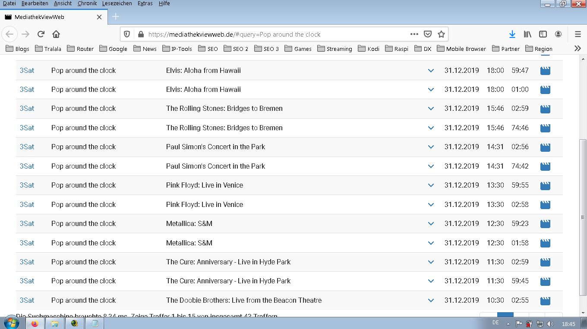Click film icon on Paul Simon 74:42 row
Screen dimensions: 587x329
(545, 166)
